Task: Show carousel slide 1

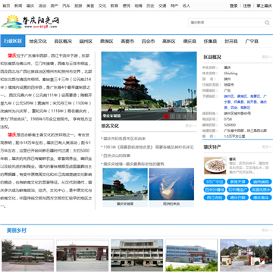Action: (x=166, y=116)
